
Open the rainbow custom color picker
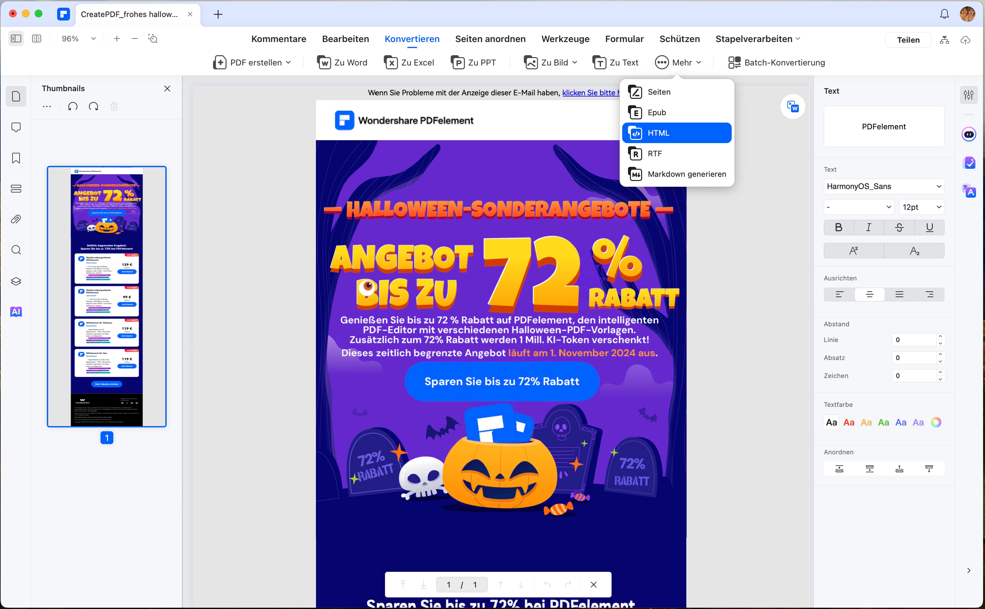[936, 422]
